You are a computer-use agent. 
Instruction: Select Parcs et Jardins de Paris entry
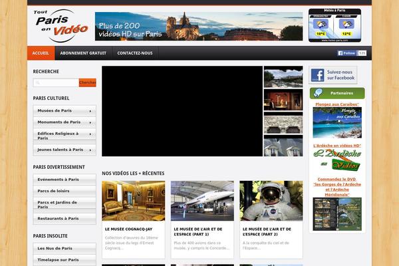click(65, 205)
